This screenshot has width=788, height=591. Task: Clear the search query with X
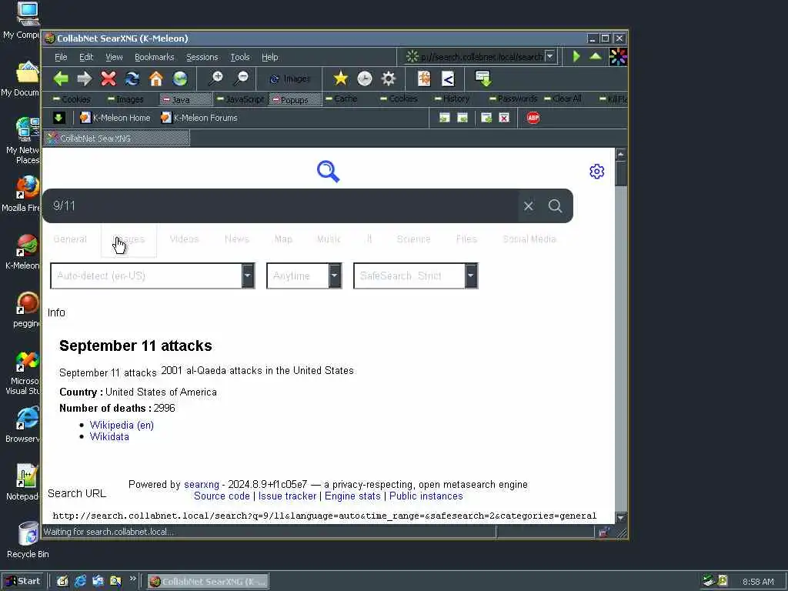[x=528, y=206]
